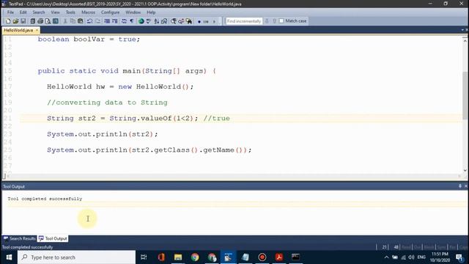
Task: Click the editor scroll down arrow
Action: pos(465,170)
